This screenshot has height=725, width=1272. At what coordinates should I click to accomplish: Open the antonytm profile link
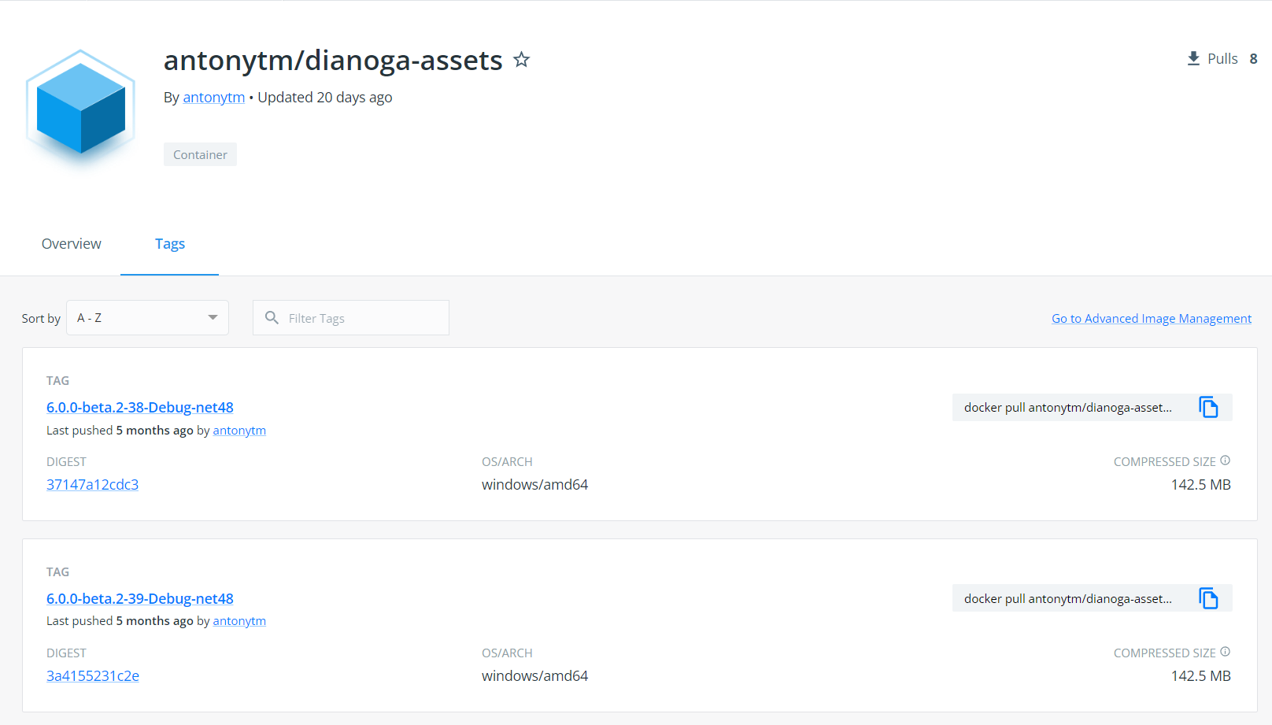coord(213,97)
